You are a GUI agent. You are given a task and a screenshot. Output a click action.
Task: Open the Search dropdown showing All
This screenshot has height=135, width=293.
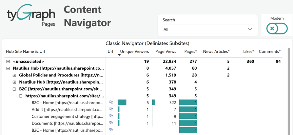coord(208,29)
